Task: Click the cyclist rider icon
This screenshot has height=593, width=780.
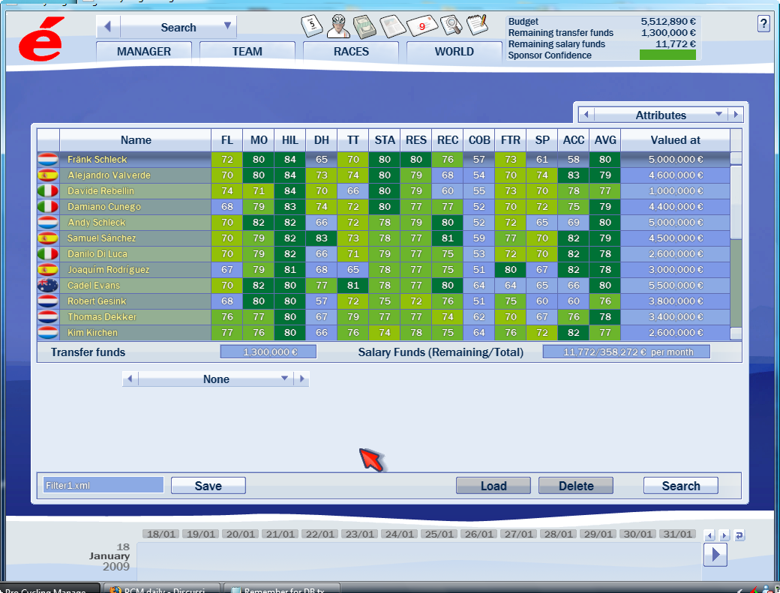Action: coord(337,26)
